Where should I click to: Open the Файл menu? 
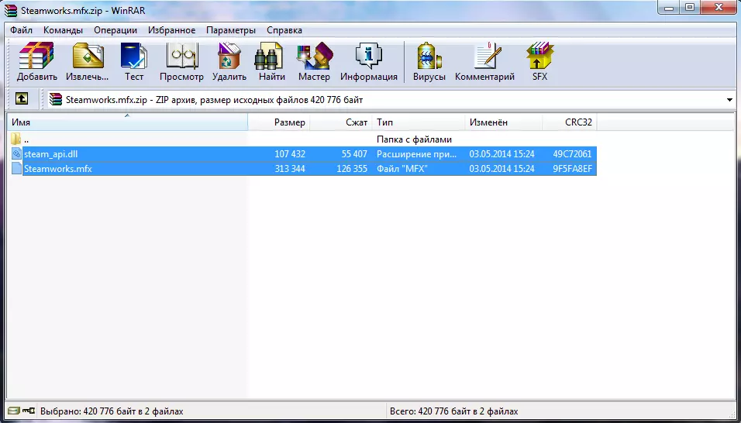tap(21, 30)
